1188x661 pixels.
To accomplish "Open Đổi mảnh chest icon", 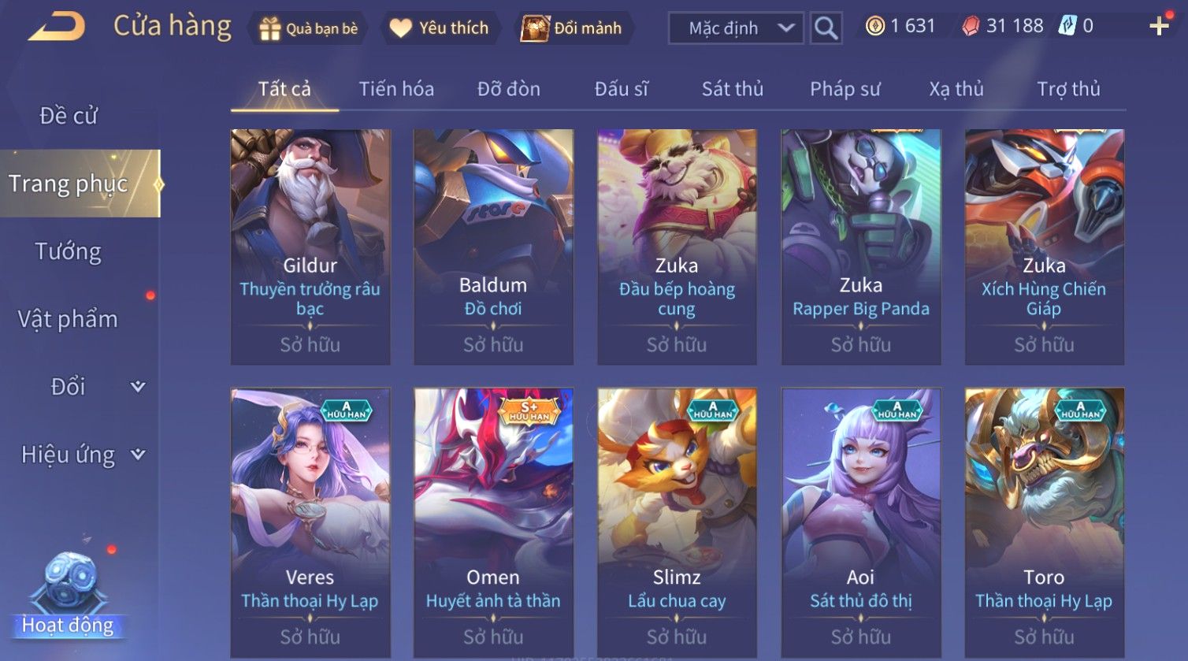I will tap(534, 28).
